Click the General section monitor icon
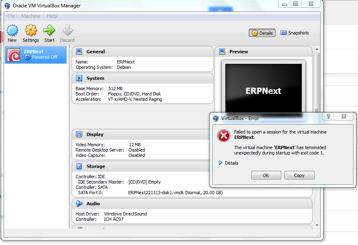Screen dimensions: 358x245 (x=79, y=52)
